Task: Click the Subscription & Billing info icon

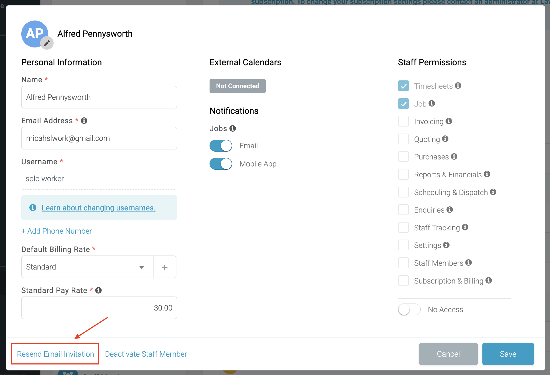Action: click(x=489, y=280)
